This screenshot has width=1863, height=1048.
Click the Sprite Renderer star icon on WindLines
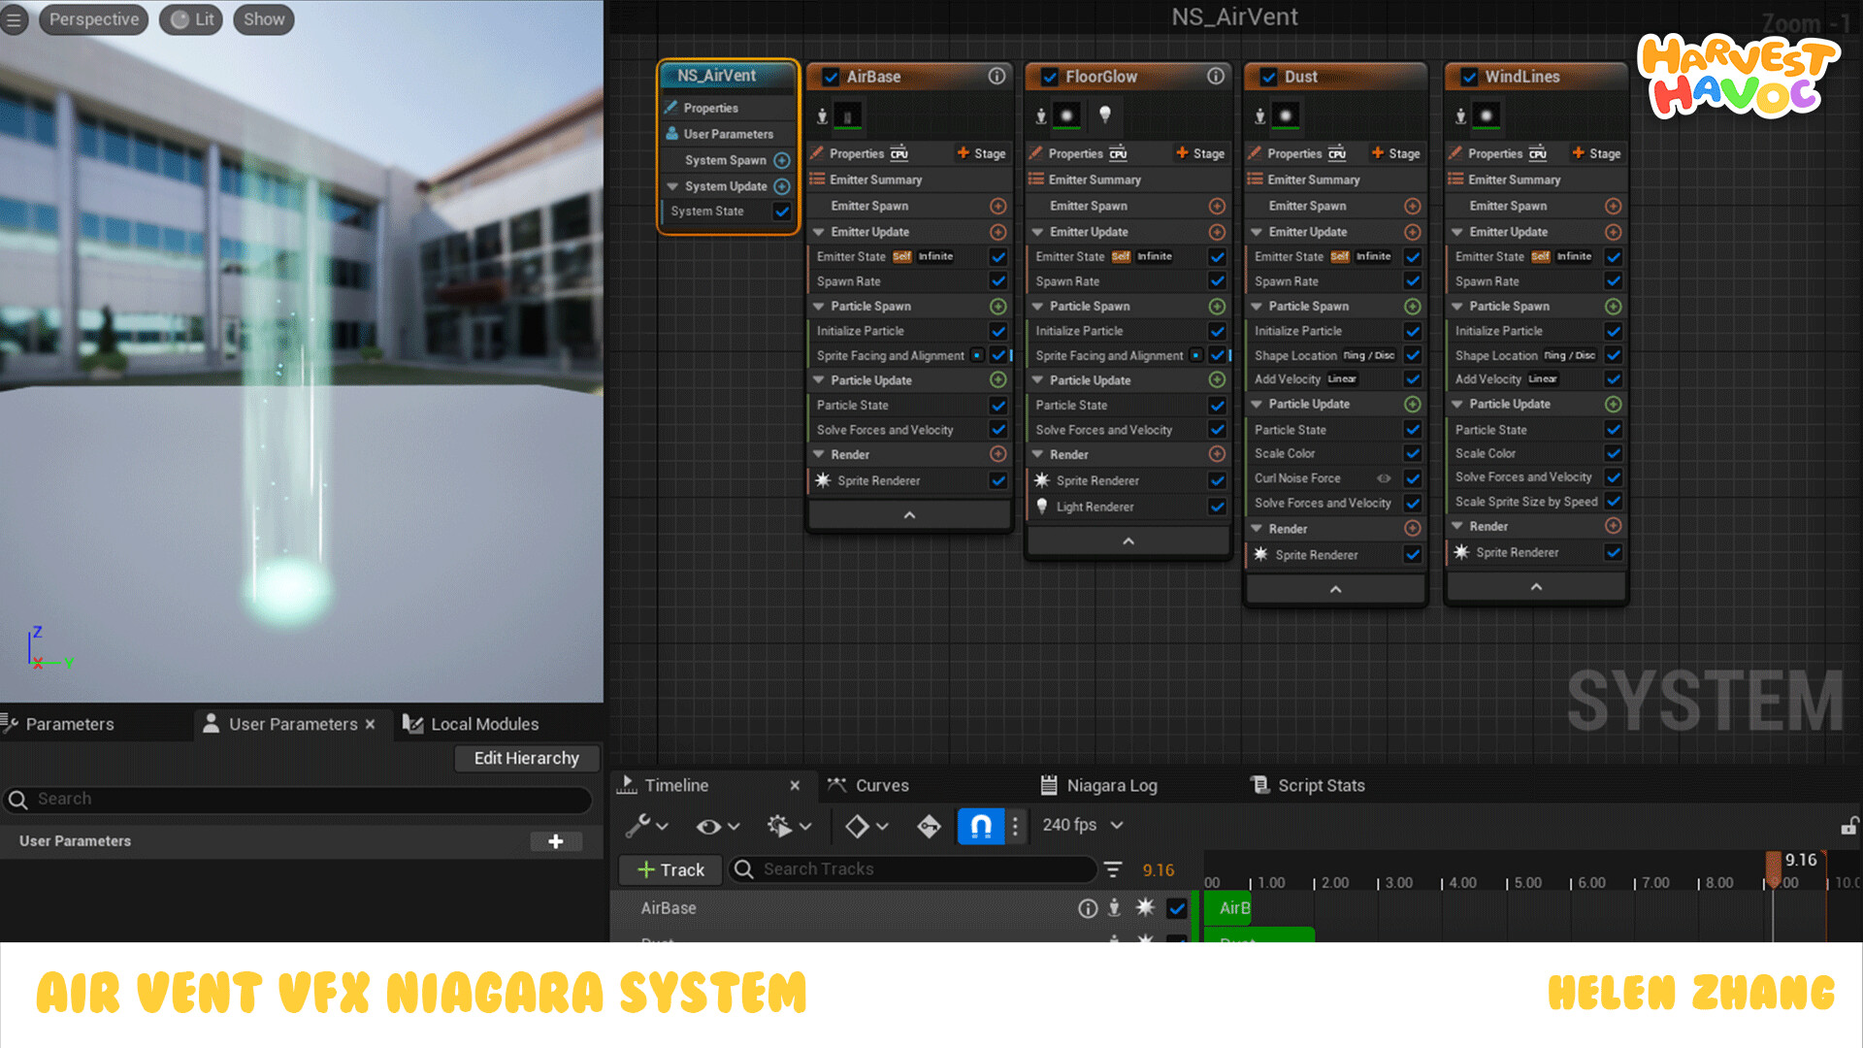coord(1462,552)
